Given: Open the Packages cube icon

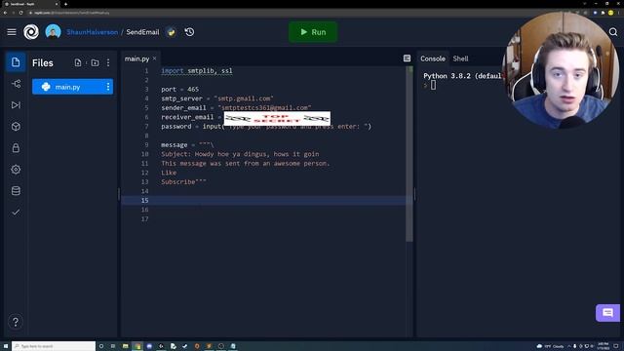Looking at the screenshot, I should point(16,127).
